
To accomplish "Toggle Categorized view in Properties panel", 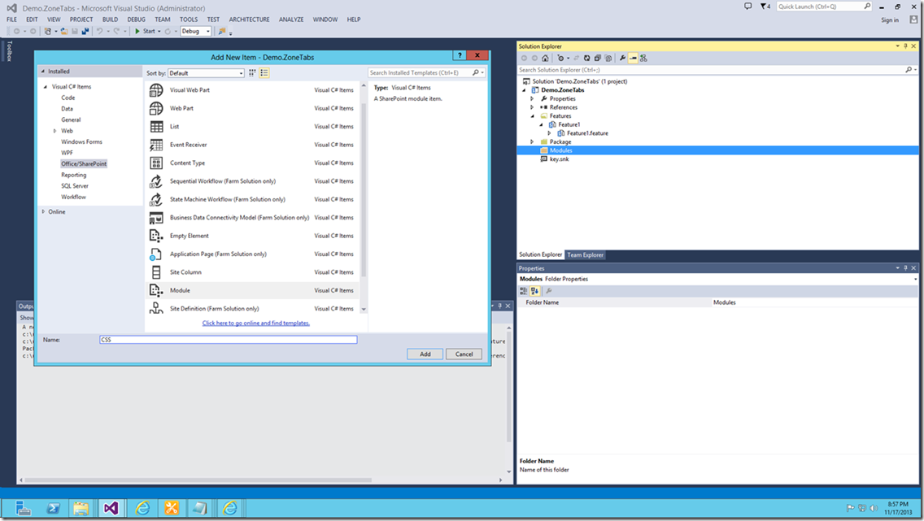I will tap(523, 291).
